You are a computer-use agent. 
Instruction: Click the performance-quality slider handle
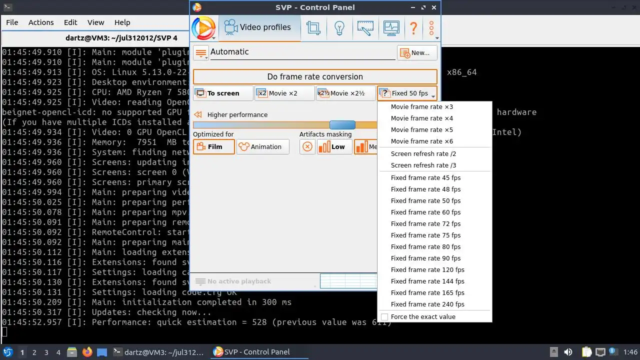[x=342, y=125]
